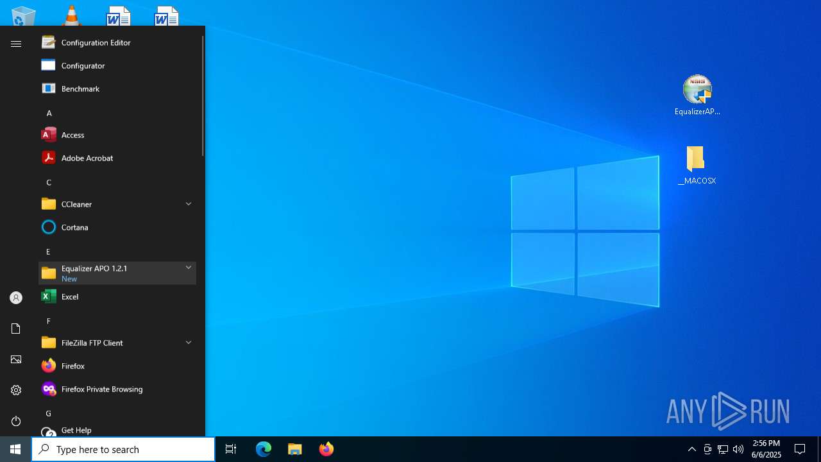Expand CCleaner folder chevron
The height and width of the screenshot is (462, 821).
click(189, 204)
